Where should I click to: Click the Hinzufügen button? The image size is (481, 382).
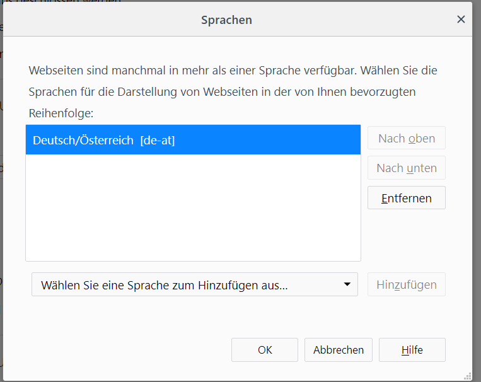(x=407, y=285)
